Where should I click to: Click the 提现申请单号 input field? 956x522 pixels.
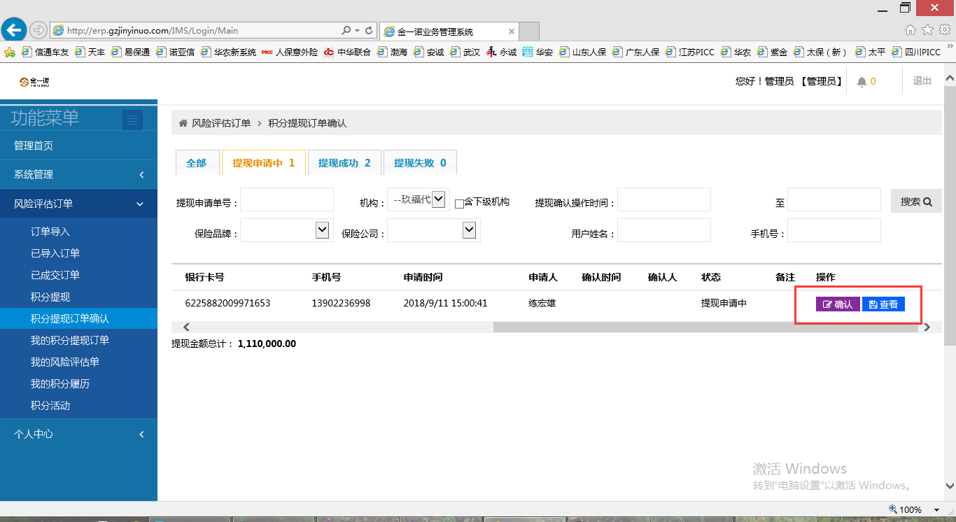pyautogui.click(x=287, y=199)
